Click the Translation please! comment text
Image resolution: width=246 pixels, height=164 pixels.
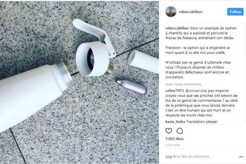click(202, 122)
